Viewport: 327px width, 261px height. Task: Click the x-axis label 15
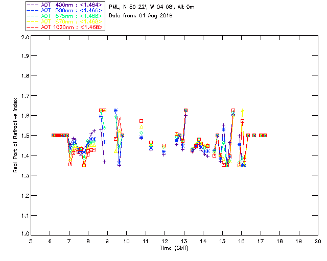pos(222,241)
